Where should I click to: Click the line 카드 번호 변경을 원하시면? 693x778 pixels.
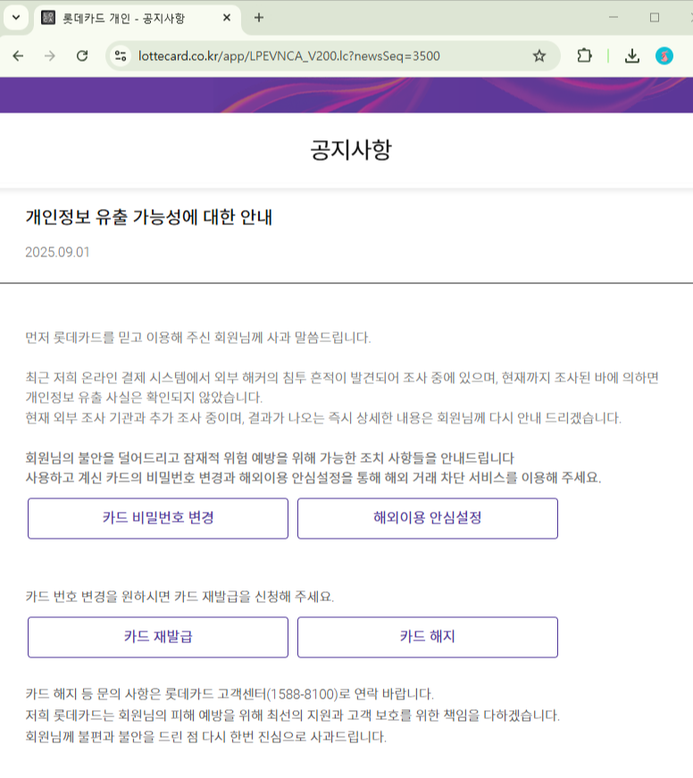(180, 597)
